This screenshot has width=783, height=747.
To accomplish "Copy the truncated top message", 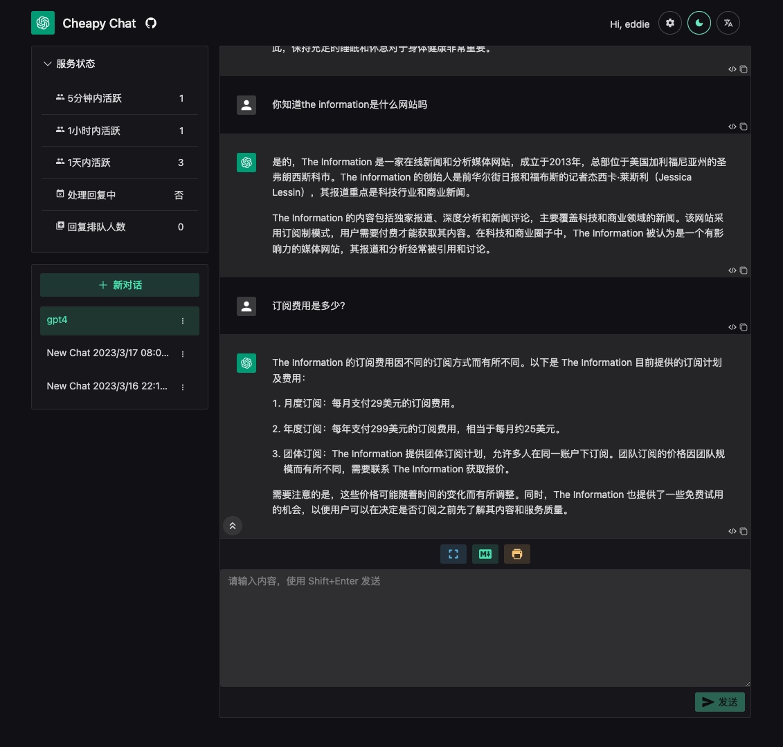I will tap(744, 69).
